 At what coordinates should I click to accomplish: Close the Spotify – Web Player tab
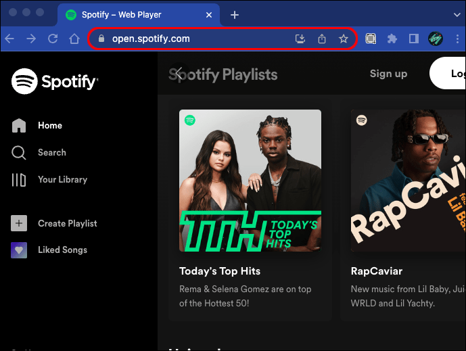point(209,15)
